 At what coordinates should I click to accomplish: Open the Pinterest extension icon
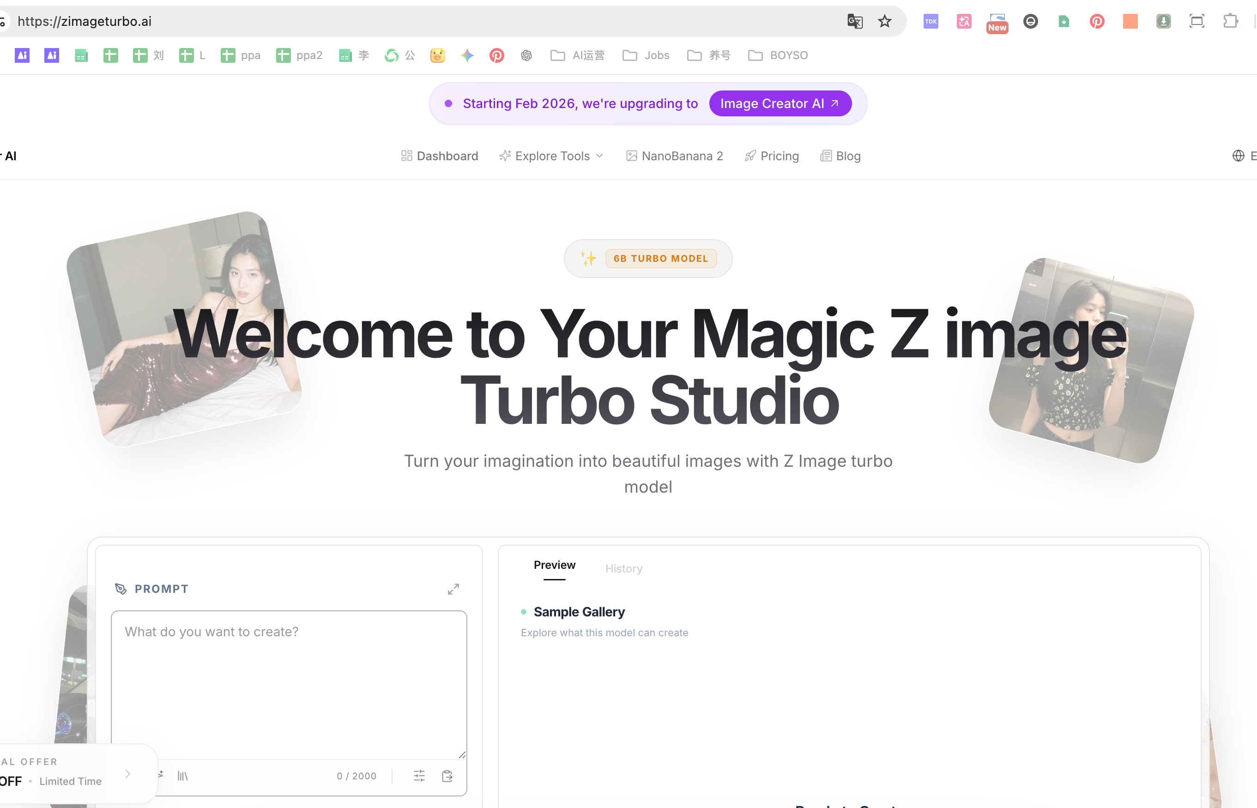(1096, 22)
